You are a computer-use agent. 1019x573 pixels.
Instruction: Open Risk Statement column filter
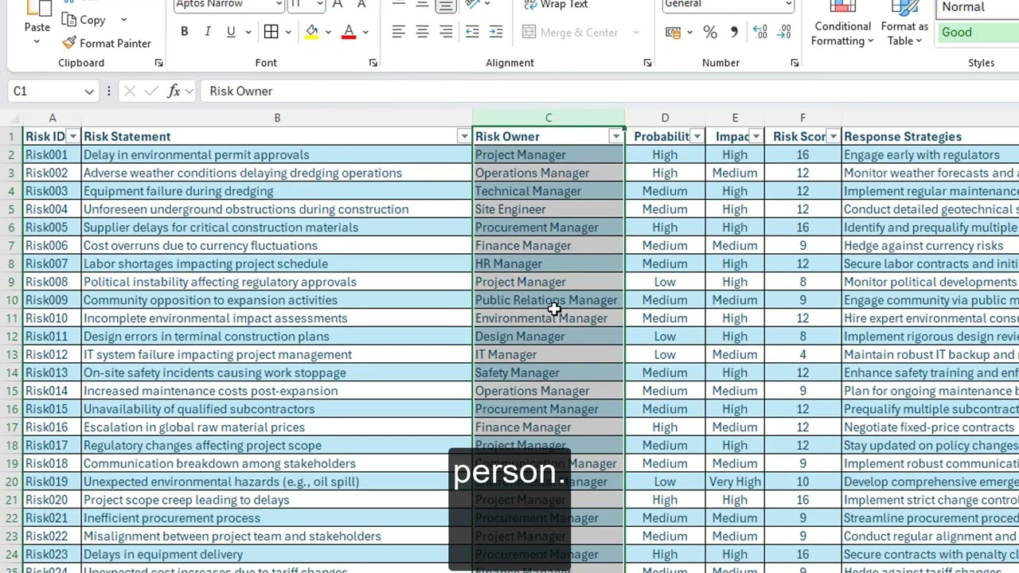point(463,137)
